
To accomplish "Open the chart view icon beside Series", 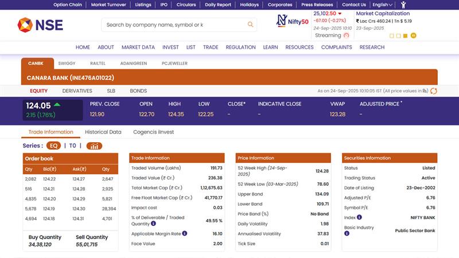I will (94, 146).
